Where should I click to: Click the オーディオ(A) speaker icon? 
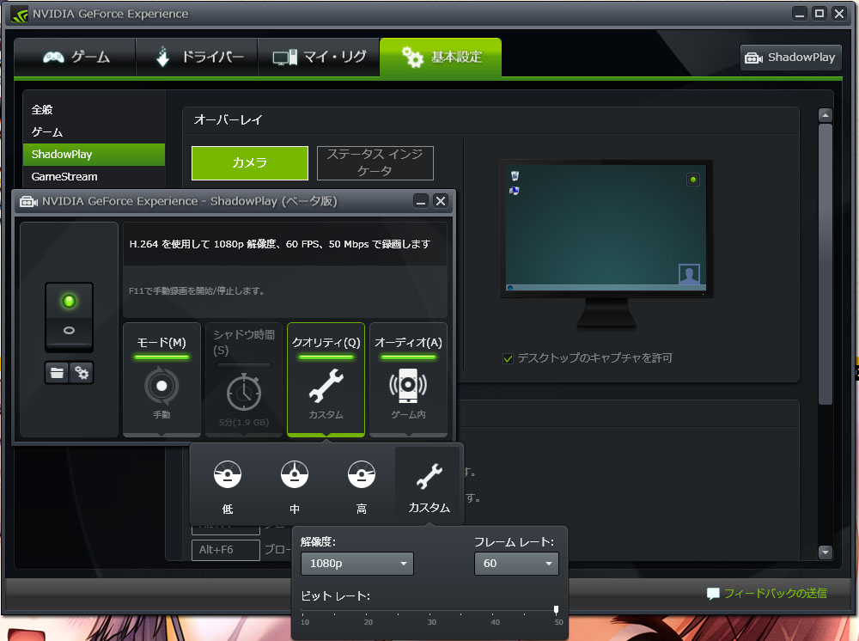pos(408,386)
